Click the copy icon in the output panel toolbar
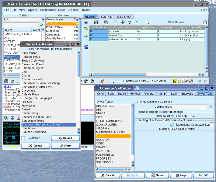Screen dimensions: 216x182 pyautogui.click(x=6, y=118)
